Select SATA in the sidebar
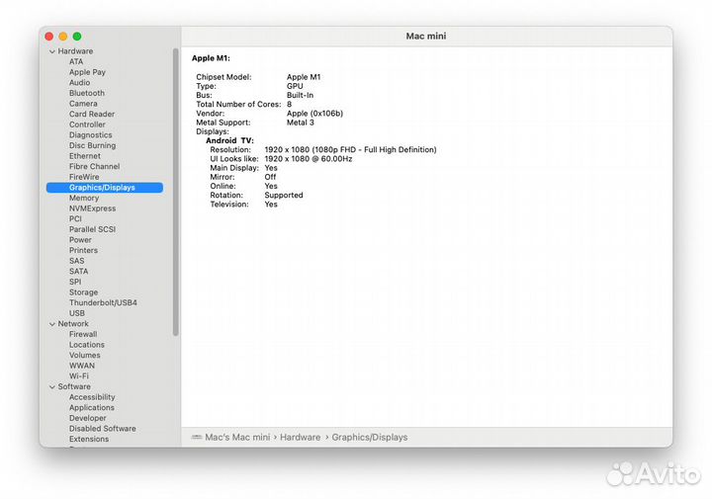712x499 pixels. pos(78,272)
